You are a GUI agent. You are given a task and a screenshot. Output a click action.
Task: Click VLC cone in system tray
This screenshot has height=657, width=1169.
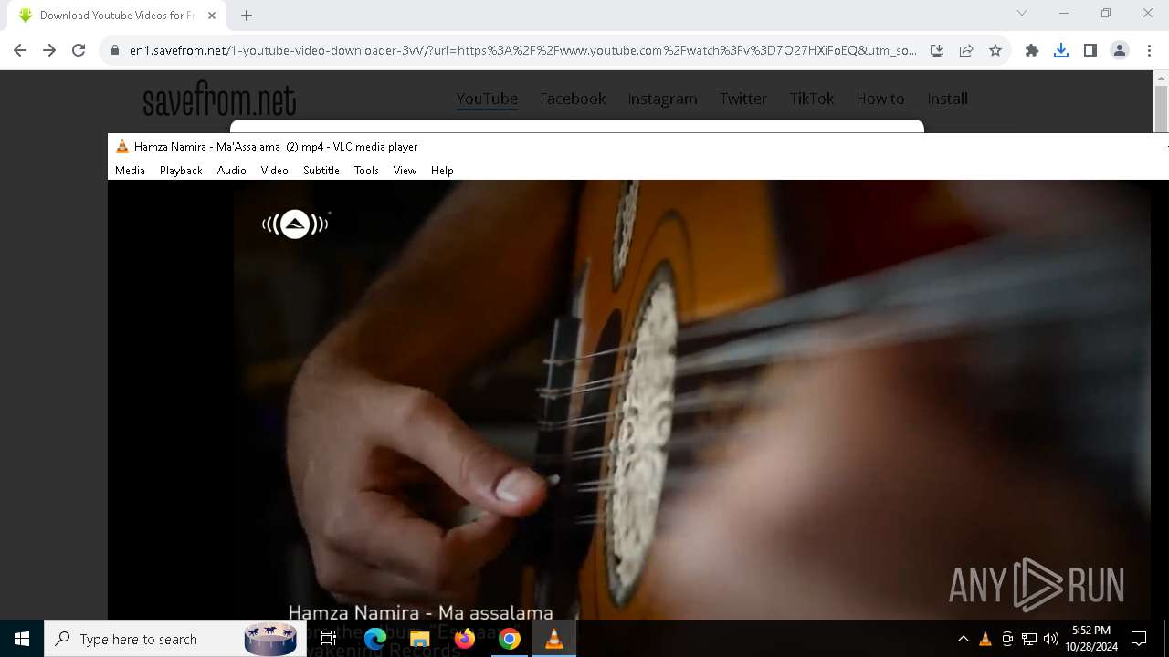tap(985, 639)
